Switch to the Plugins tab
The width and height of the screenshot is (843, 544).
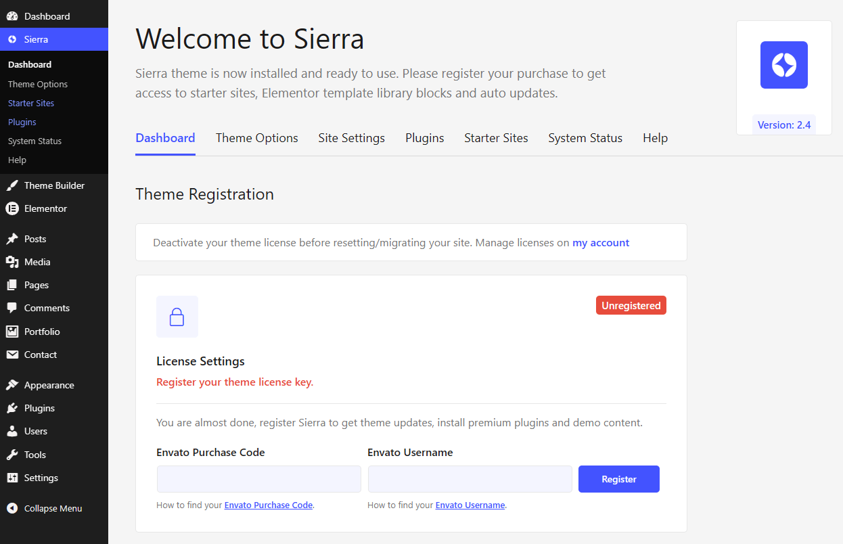[x=425, y=138]
